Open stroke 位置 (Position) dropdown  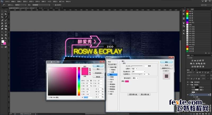[x=134, y=69]
